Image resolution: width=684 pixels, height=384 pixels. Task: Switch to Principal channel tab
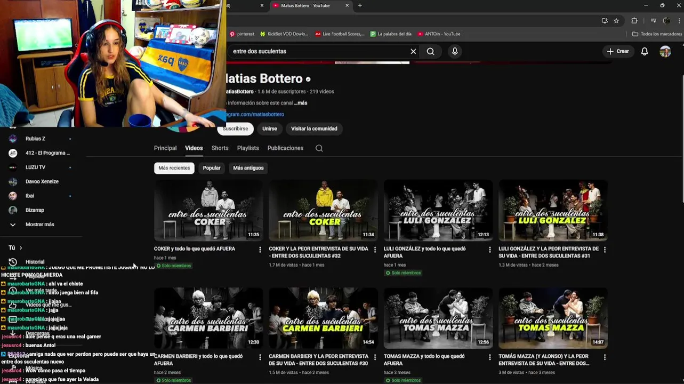point(165,148)
